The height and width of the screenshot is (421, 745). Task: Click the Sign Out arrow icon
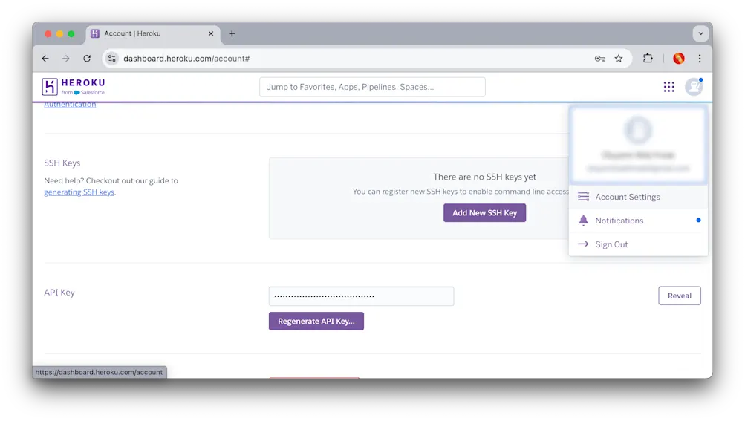pyautogui.click(x=583, y=244)
